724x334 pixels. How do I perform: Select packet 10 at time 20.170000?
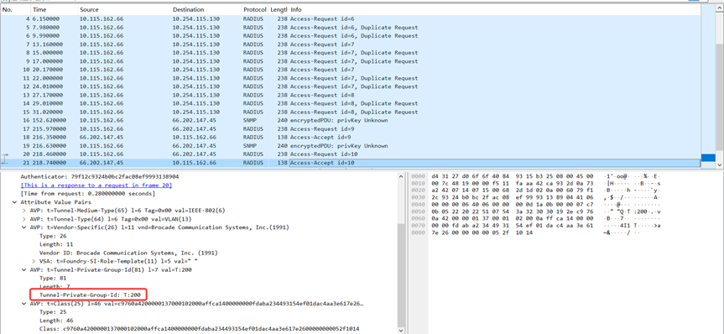point(351,70)
